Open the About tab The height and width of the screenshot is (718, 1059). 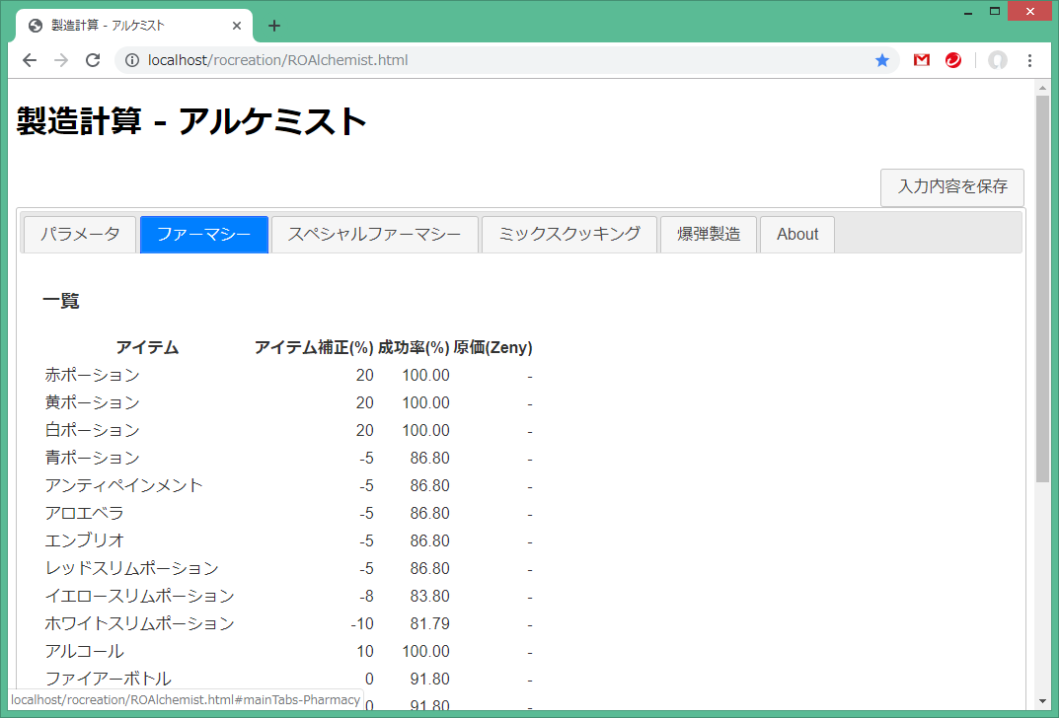tap(797, 235)
